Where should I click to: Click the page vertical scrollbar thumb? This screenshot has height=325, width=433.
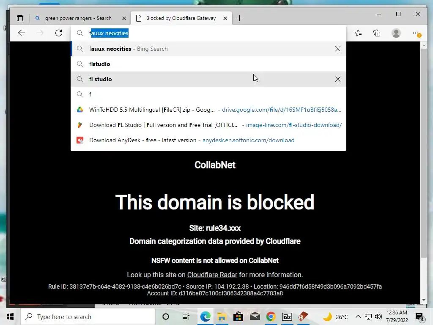tap(424, 153)
